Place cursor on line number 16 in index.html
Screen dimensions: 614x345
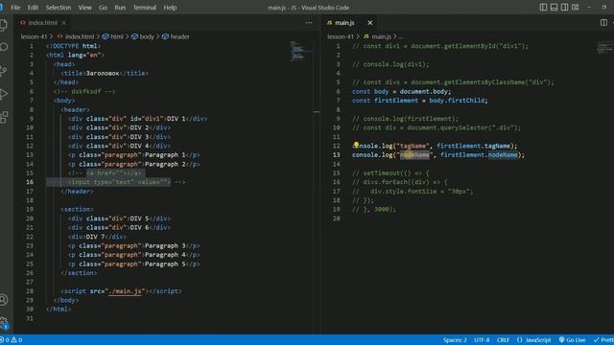pos(30,182)
